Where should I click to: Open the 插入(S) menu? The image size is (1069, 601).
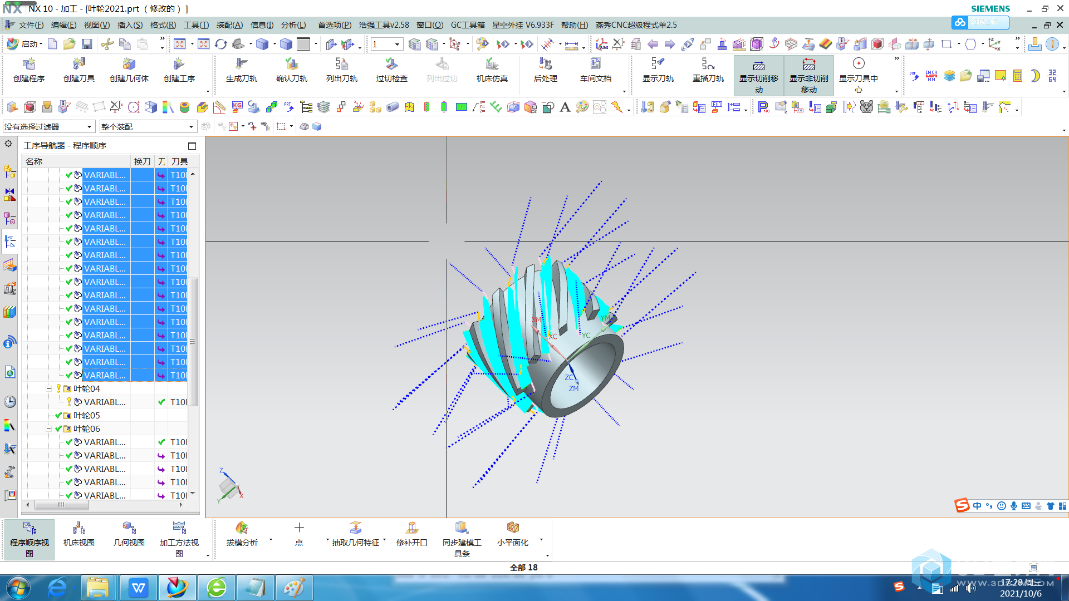click(x=130, y=25)
